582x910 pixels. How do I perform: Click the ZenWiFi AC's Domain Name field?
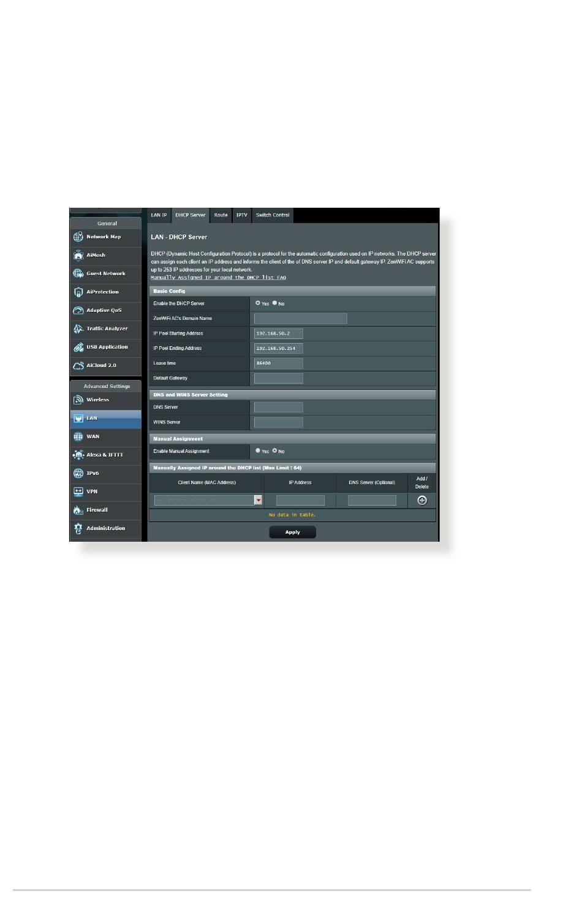pos(300,319)
